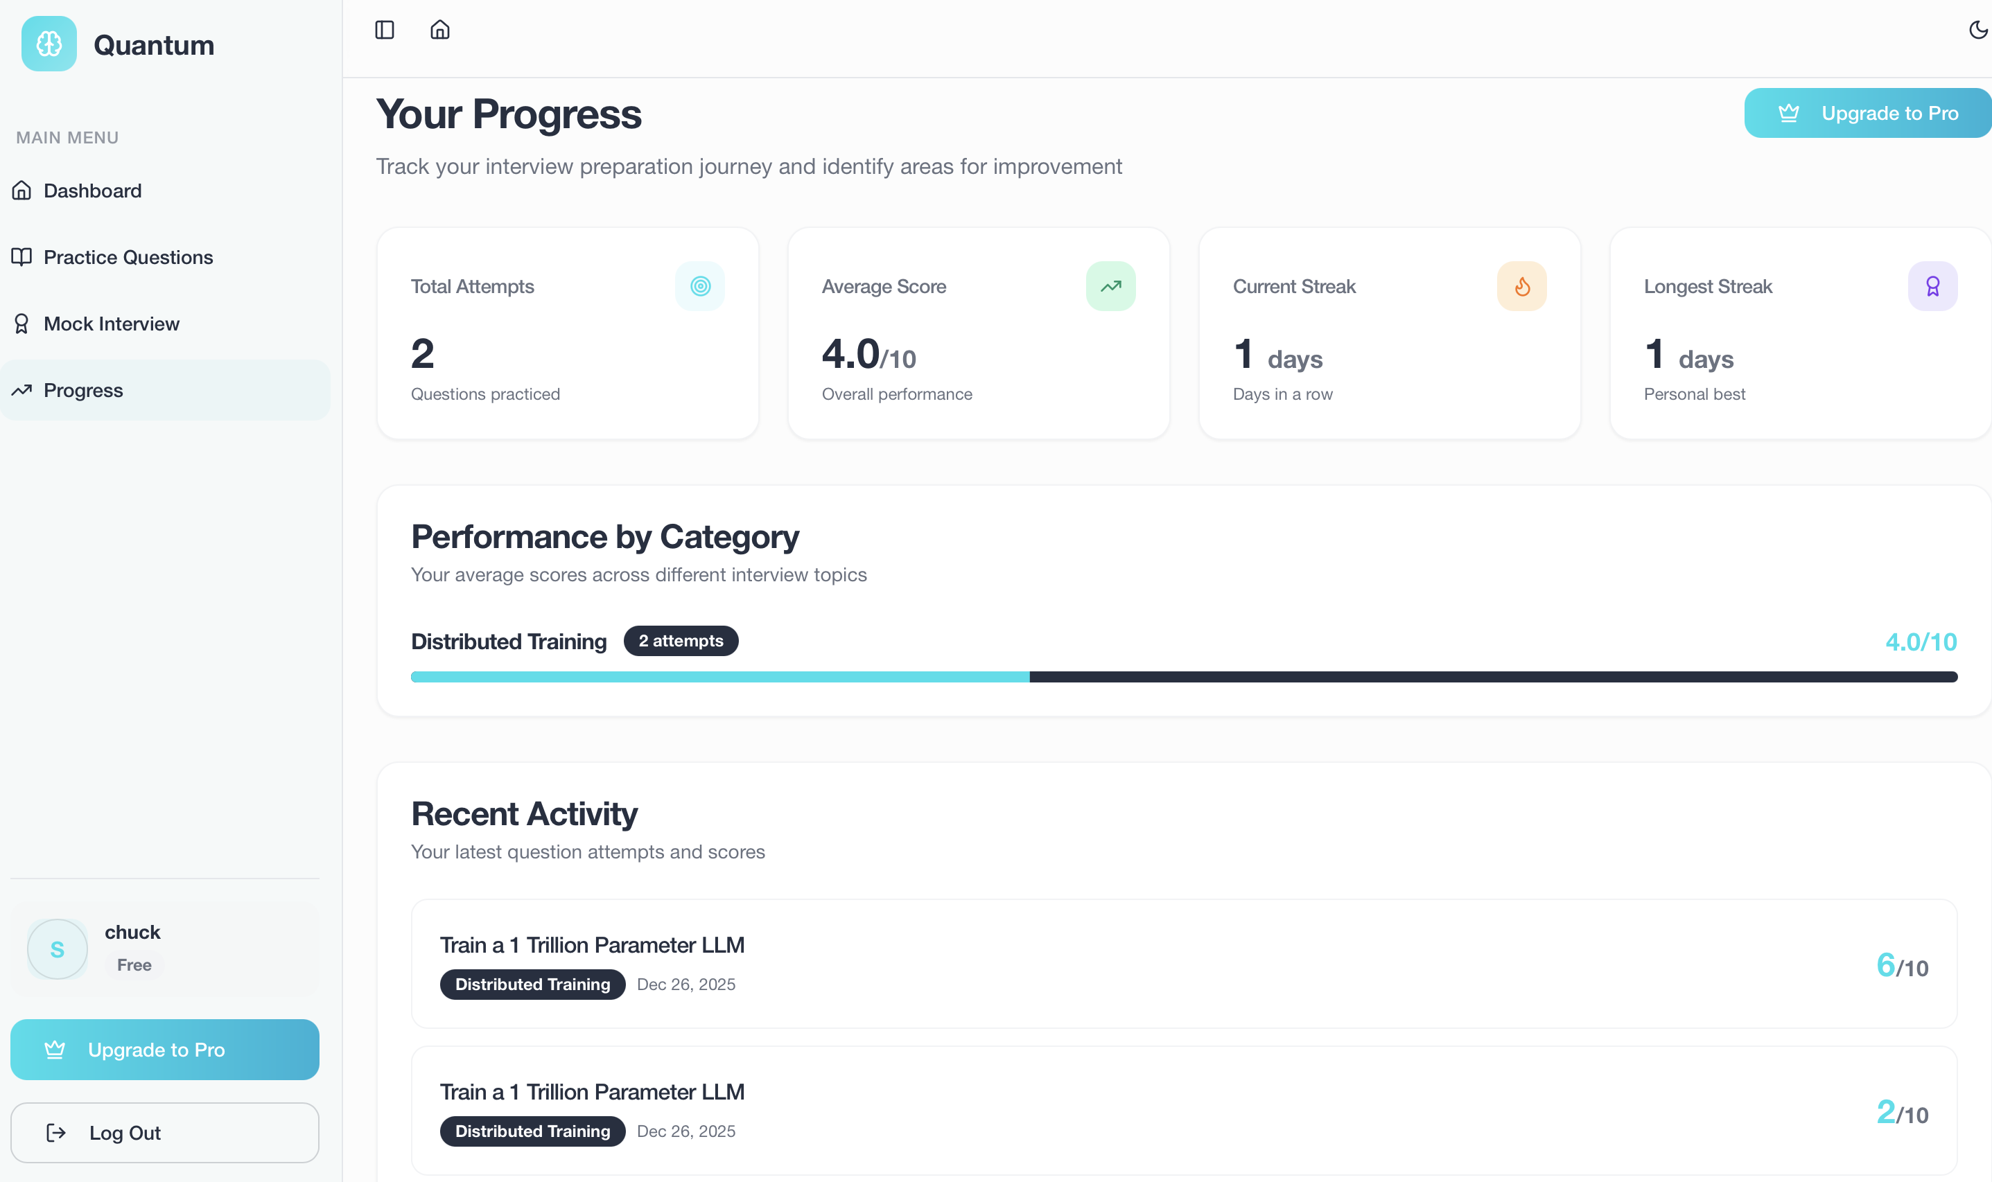This screenshot has width=1992, height=1182.
Task: Click the 2 attempts badge
Action: pyautogui.click(x=681, y=641)
